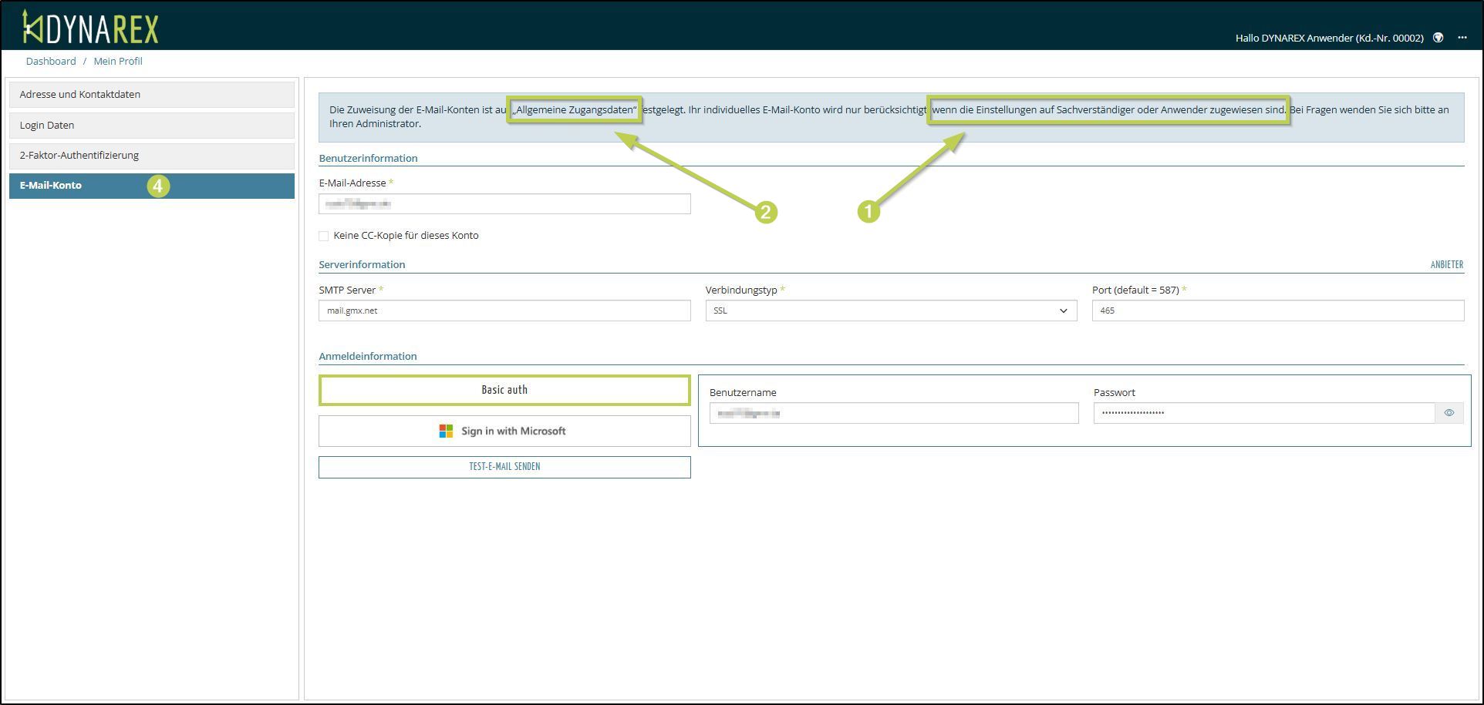Expand the Verbindungstyp dropdown
The width and height of the screenshot is (1484, 705).
(x=890, y=311)
